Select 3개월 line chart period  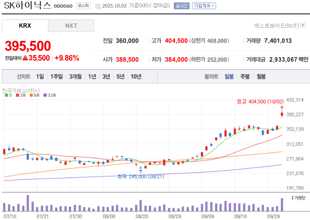tap(75, 76)
